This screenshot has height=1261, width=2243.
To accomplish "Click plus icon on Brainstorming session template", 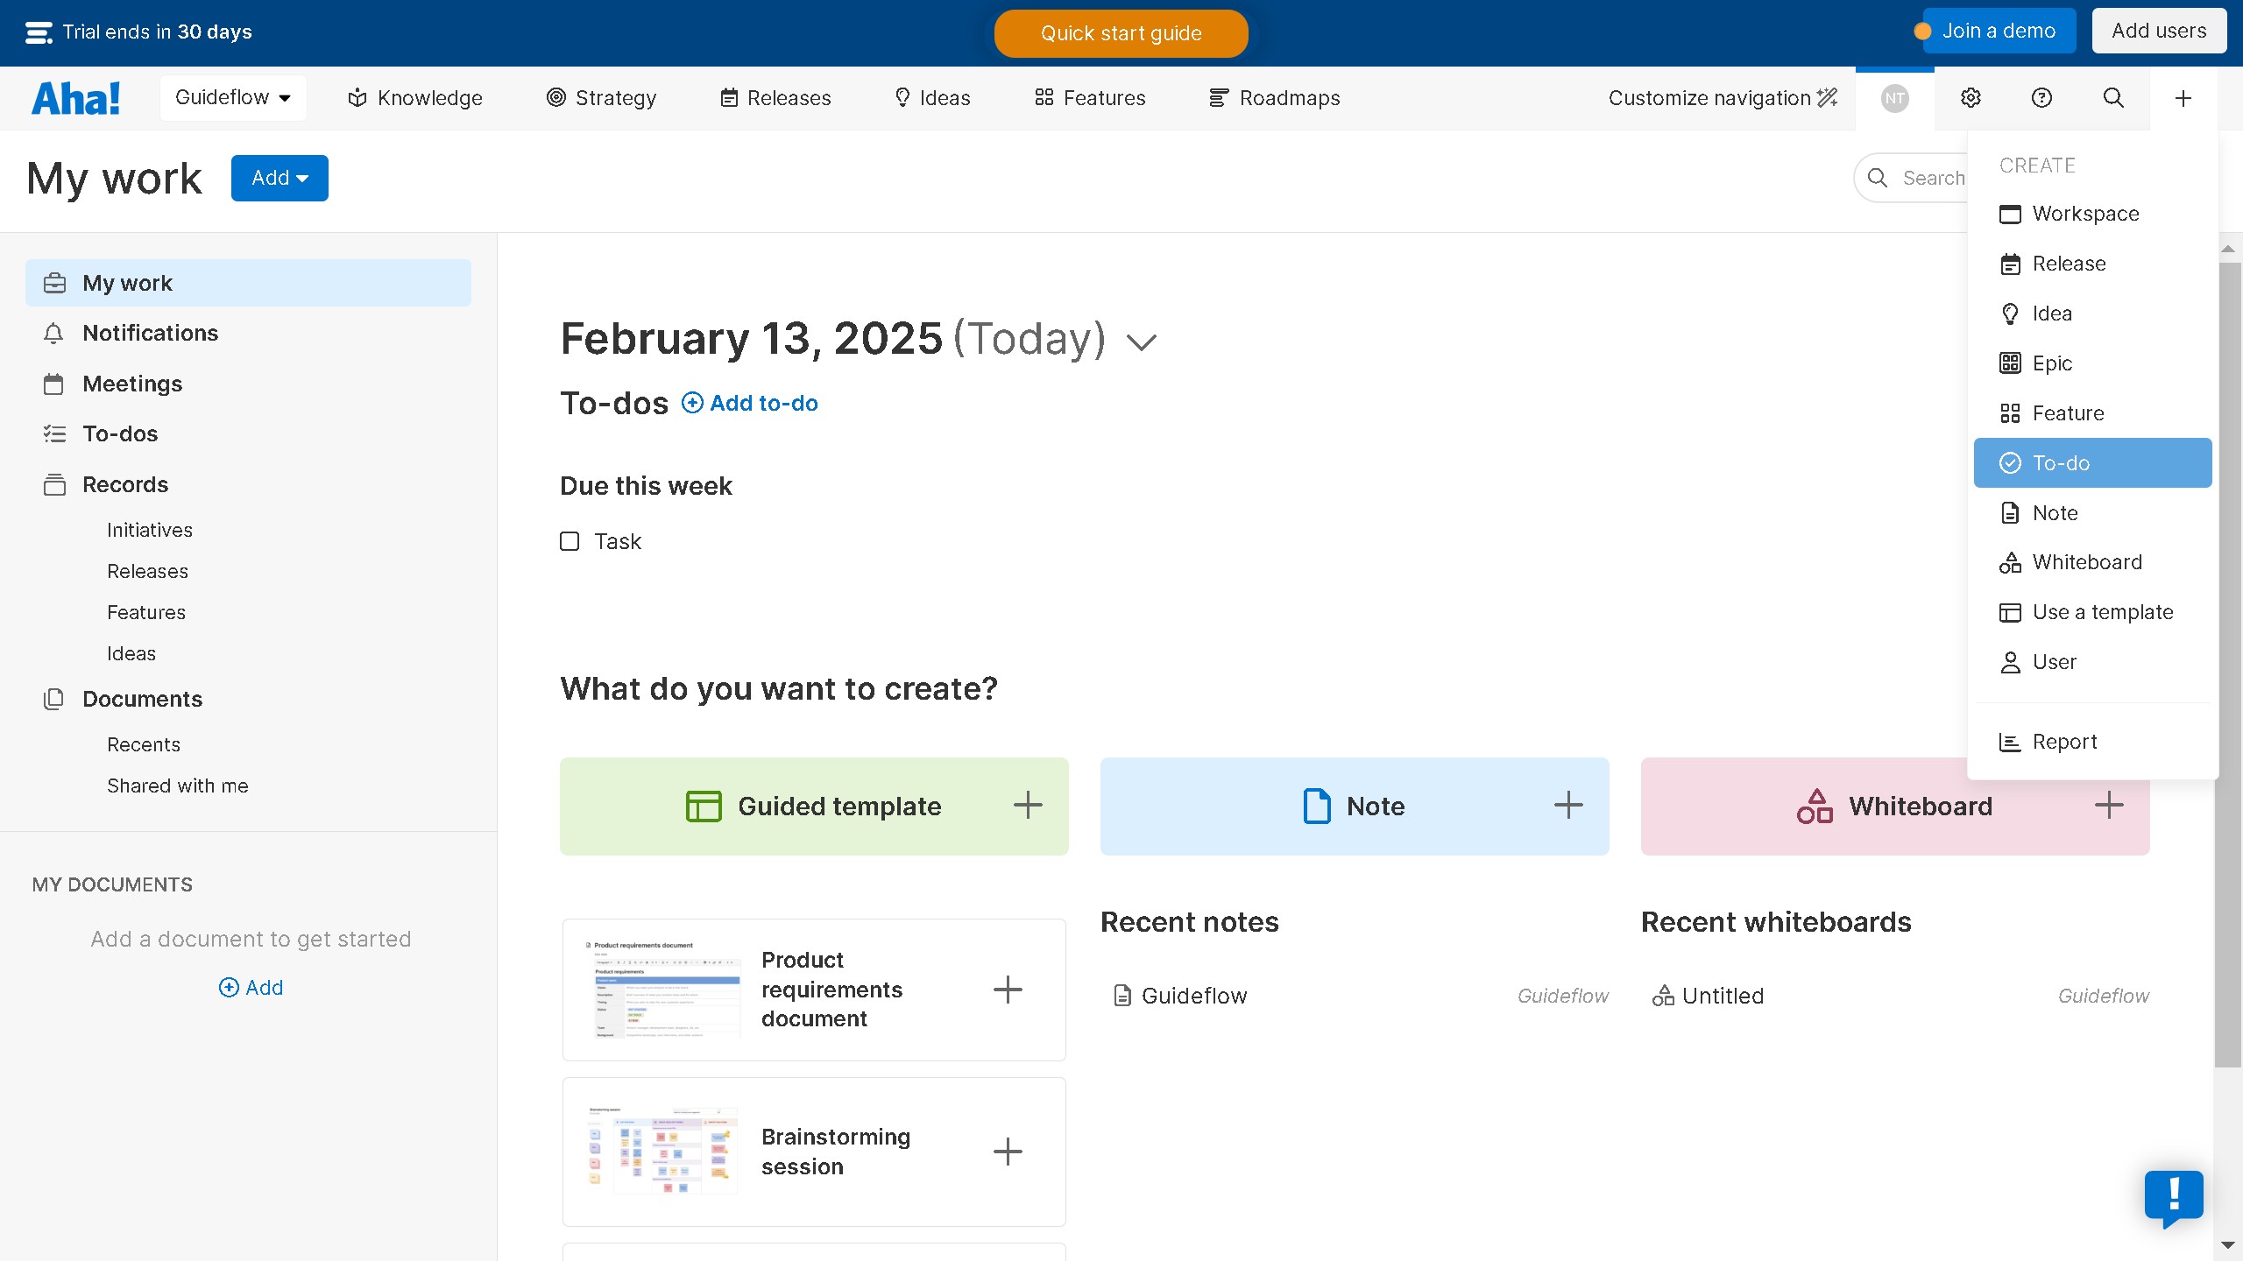I will [x=1008, y=1152].
